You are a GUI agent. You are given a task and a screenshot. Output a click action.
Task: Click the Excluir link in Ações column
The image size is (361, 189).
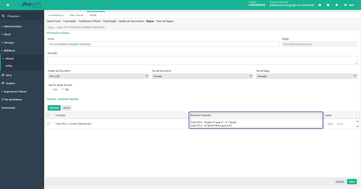point(340,124)
